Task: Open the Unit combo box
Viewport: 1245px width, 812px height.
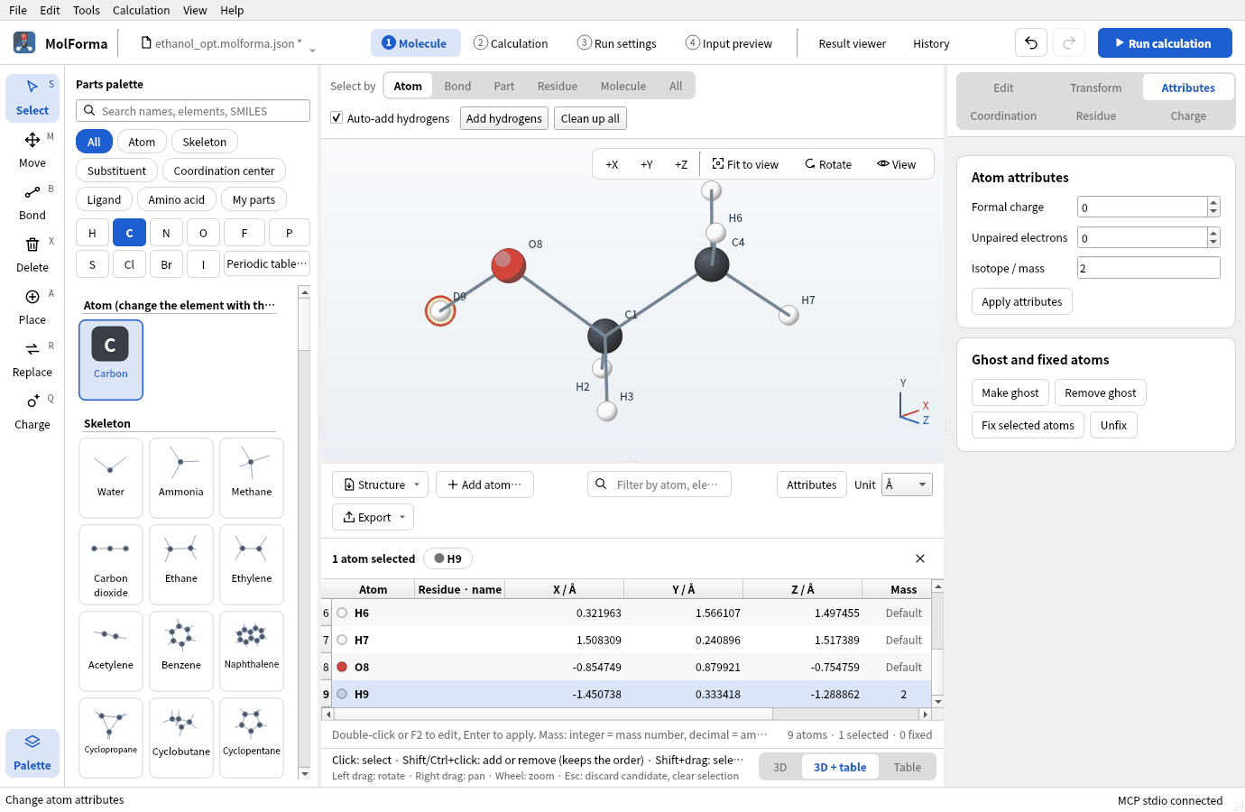Action: [x=907, y=484]
